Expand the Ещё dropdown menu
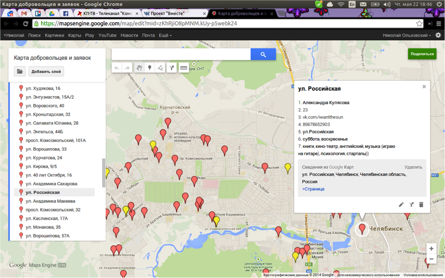 coord(165,36)
